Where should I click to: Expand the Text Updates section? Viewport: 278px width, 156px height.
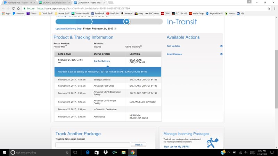(x=221, y=46)
